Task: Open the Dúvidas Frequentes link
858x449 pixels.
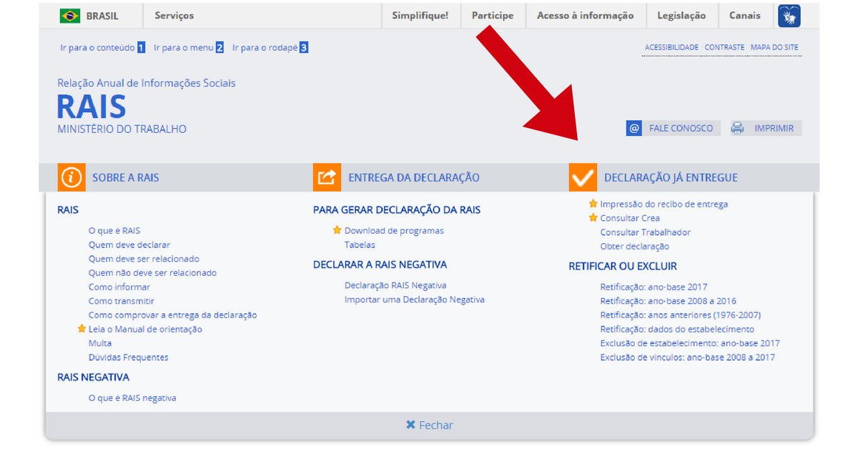Action: [128, 357]
